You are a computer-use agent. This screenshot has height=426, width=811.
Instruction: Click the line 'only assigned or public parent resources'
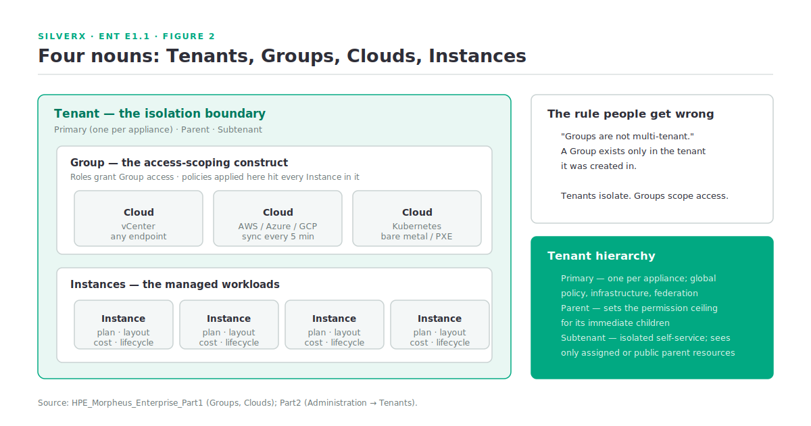tap(648, 353)
